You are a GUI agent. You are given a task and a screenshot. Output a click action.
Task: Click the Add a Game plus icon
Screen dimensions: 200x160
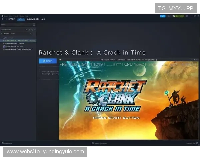[2, 143]
